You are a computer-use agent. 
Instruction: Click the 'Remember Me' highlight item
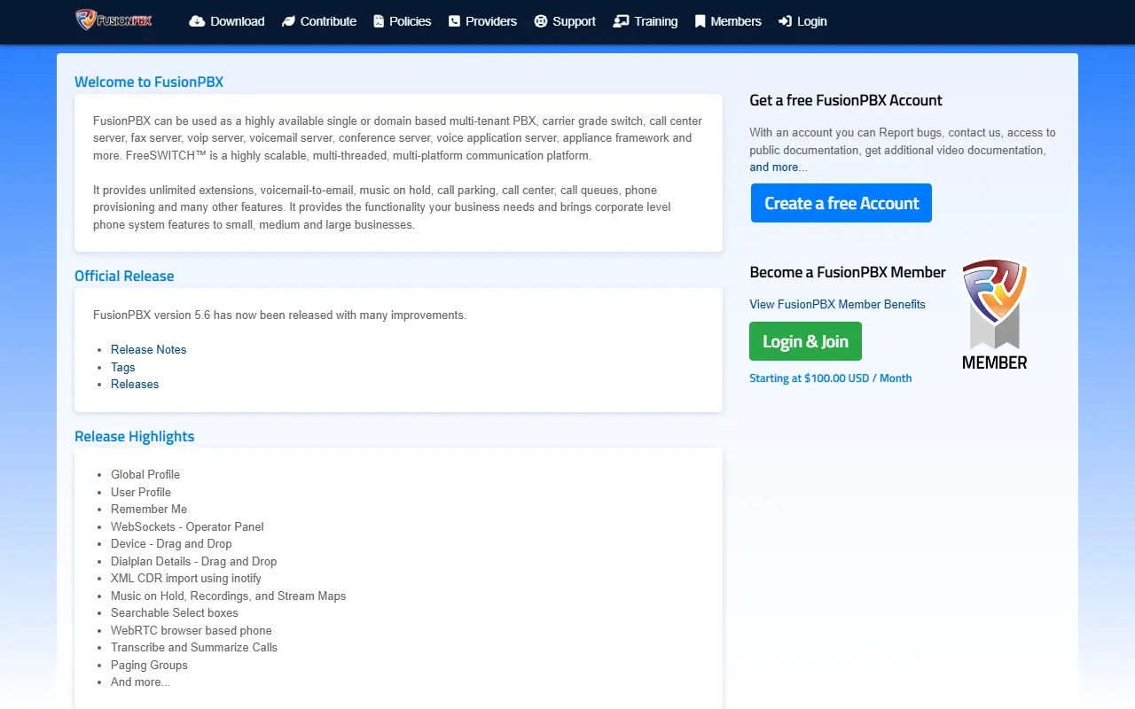tap(149, 509)
